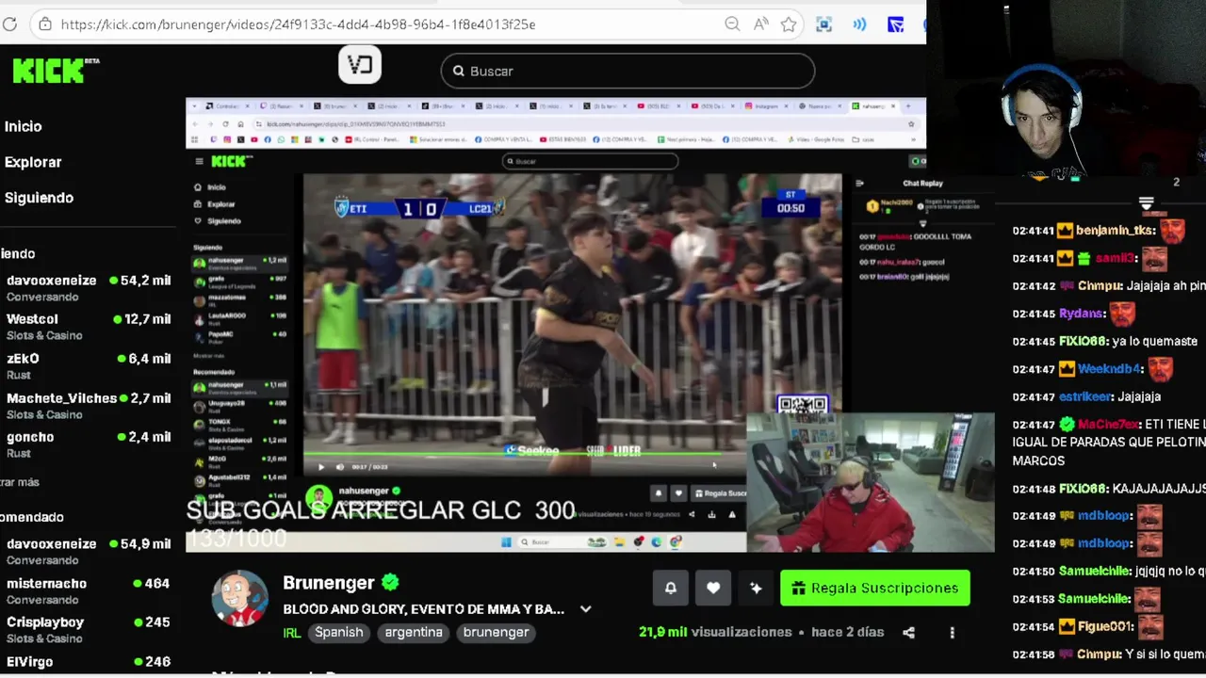The image size is (1206, 678).
Task: Click username Weekndb4 in chat
Action: pos(1109,369)
